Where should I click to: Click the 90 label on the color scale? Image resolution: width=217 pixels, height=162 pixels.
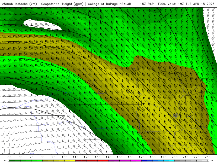53,157
